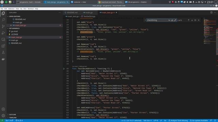Toggle Find in Selection
The width and height of the screenshot is (218, 122).
click(195, 20)
